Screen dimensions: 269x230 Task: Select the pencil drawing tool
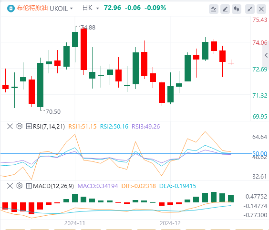point(225,9)
